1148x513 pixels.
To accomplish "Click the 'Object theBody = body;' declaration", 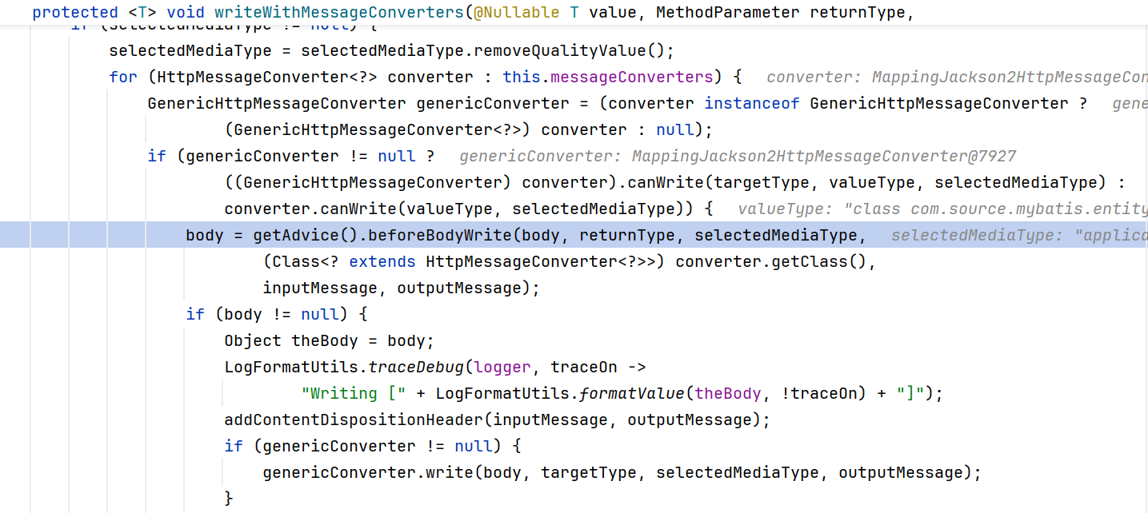I will click(330, 340).
